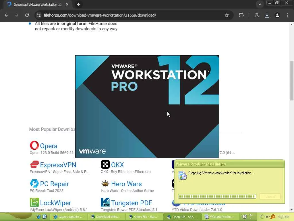Open the ExpressVPN download link
This screenshot has width=294, height=221.
pos(58,165)
